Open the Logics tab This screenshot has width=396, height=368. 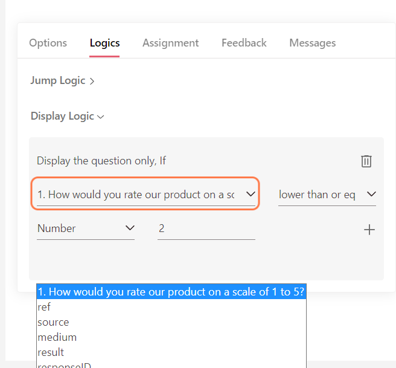pyautogui.click(x=104, y=43)
